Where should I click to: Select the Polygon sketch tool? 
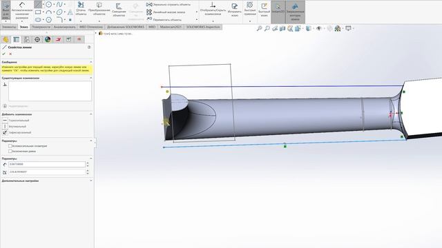click(49, 20)
